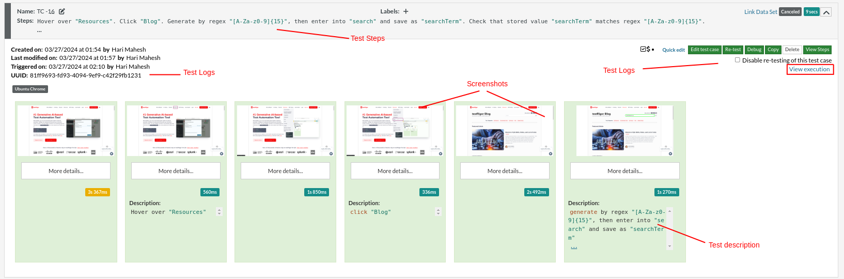Click the Delete button
The width and height of the screenshot is (844, 279).
[x=792, y=50]
